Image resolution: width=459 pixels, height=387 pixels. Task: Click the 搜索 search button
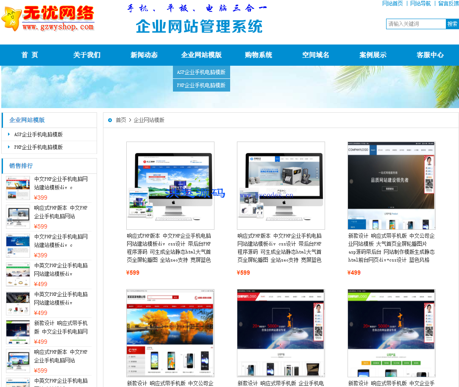(452, 24)
